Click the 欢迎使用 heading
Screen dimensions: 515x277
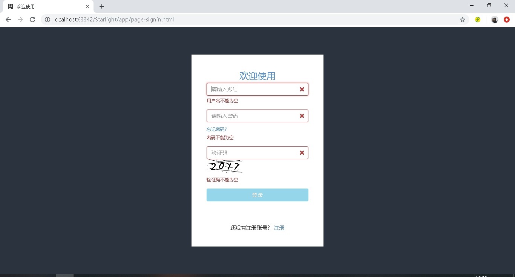coord(257,76)
